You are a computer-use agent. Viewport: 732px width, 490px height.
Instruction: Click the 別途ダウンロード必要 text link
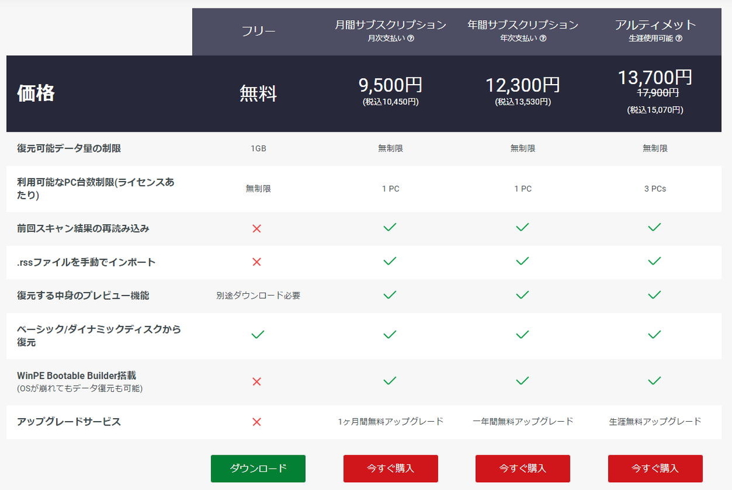click(x=258, y=294)
